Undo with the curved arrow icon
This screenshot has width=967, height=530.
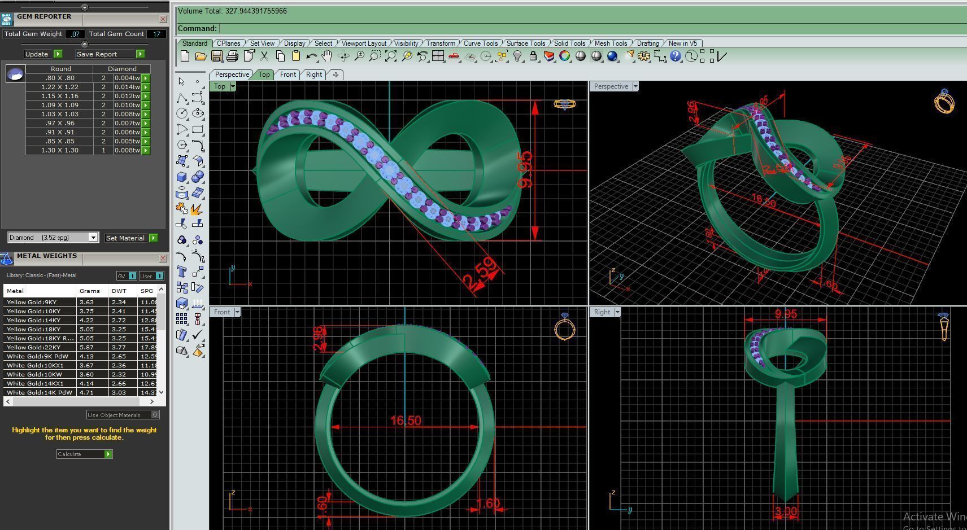311,56
